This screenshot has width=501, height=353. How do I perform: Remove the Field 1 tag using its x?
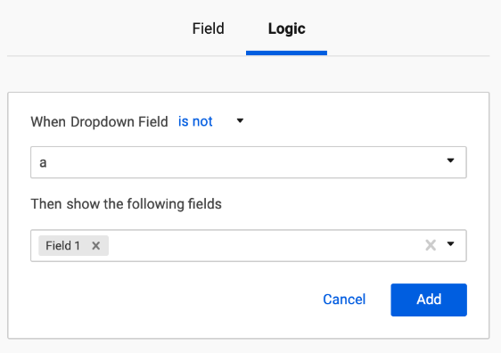click(x=96, y=246)
